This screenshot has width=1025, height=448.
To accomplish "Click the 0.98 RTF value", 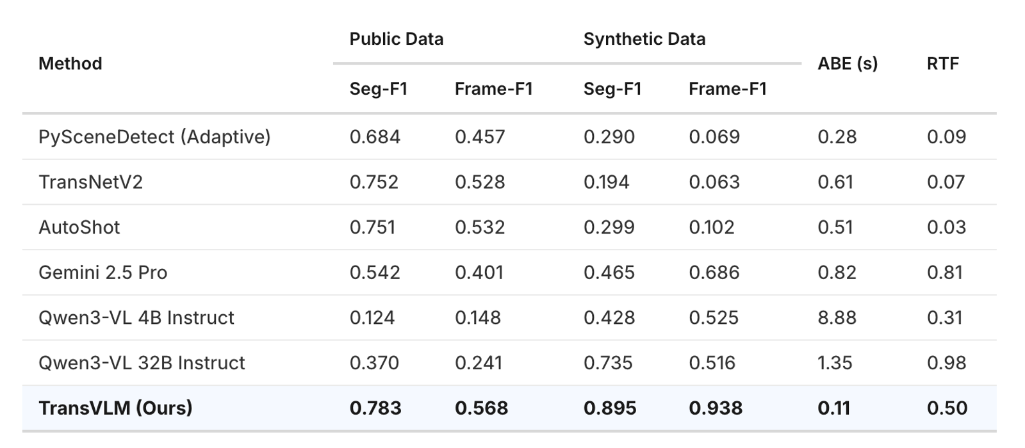I will 946,363.
